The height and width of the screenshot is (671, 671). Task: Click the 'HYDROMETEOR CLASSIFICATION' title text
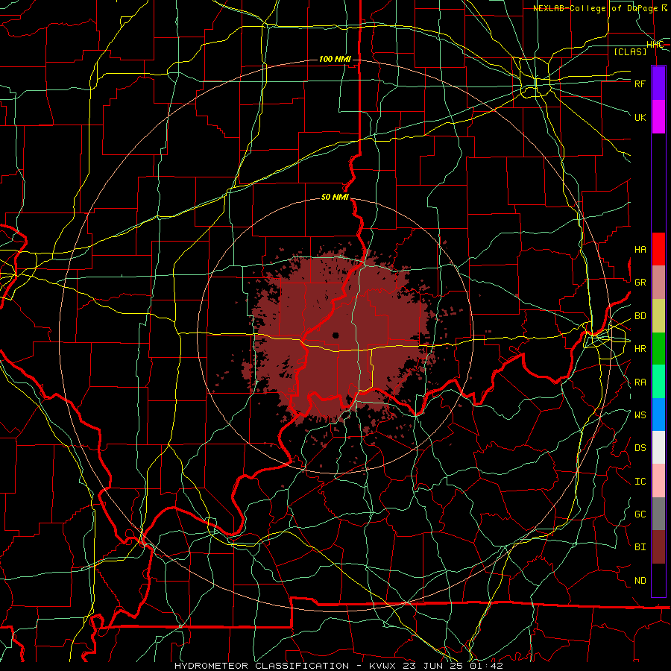[x=262, y=666]
